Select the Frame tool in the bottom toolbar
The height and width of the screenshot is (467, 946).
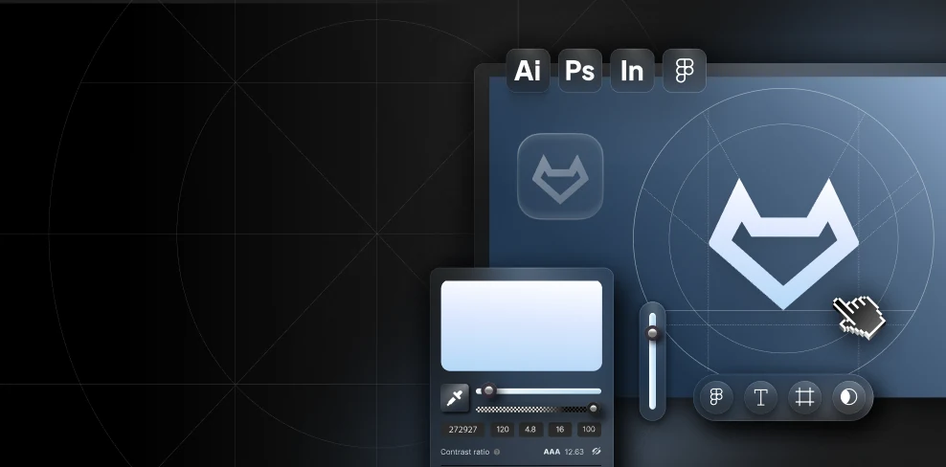coord(805,397)
